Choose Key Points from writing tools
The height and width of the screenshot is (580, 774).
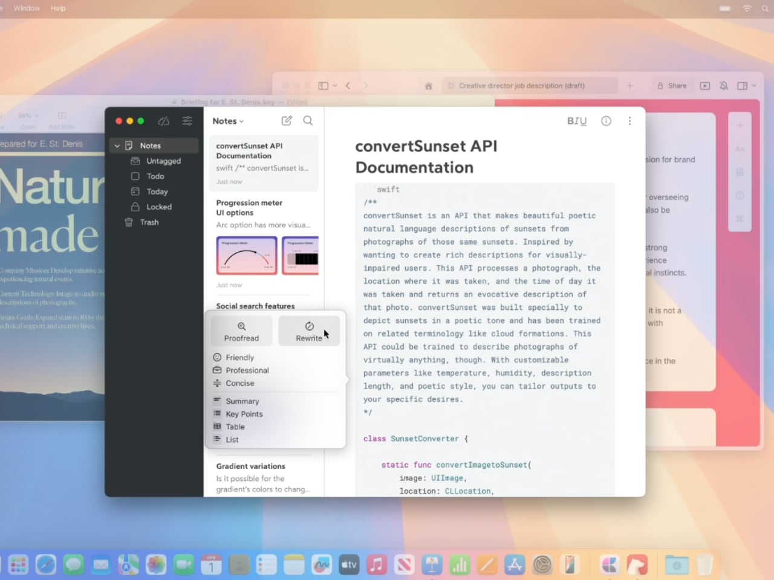click(x=244, y=414)
